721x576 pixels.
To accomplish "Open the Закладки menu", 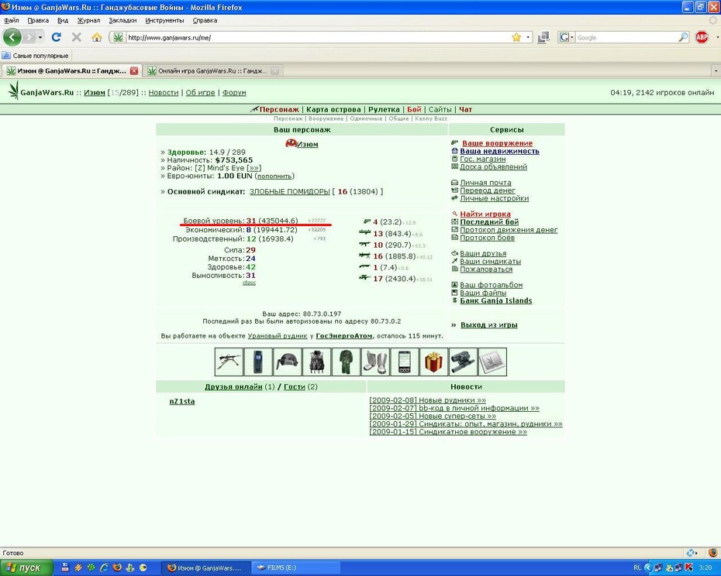I will (122, 20).
